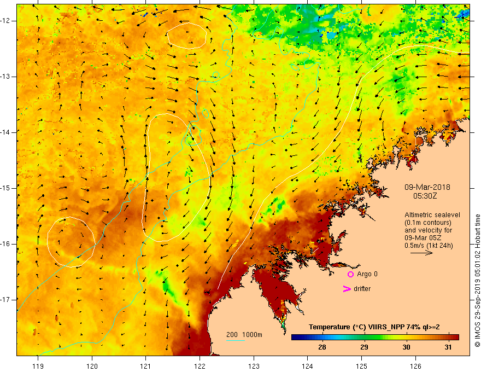Click the longitude axis label 123
Viewport: 481px width, 372px height.
(254, 366)
